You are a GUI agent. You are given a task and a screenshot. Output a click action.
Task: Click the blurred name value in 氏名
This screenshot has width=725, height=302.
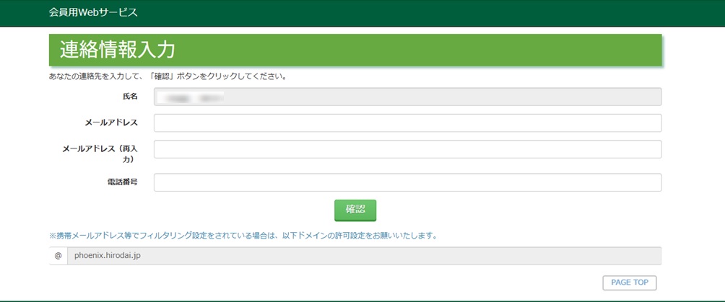coord(194,96)
